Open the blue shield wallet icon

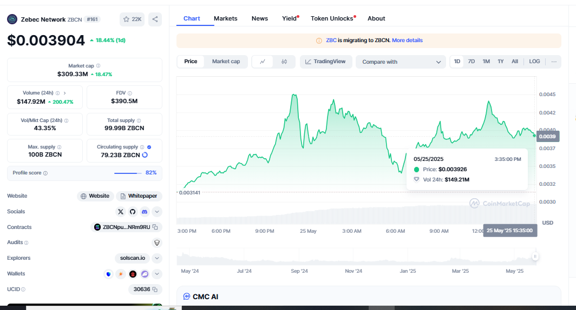point(108,274)
